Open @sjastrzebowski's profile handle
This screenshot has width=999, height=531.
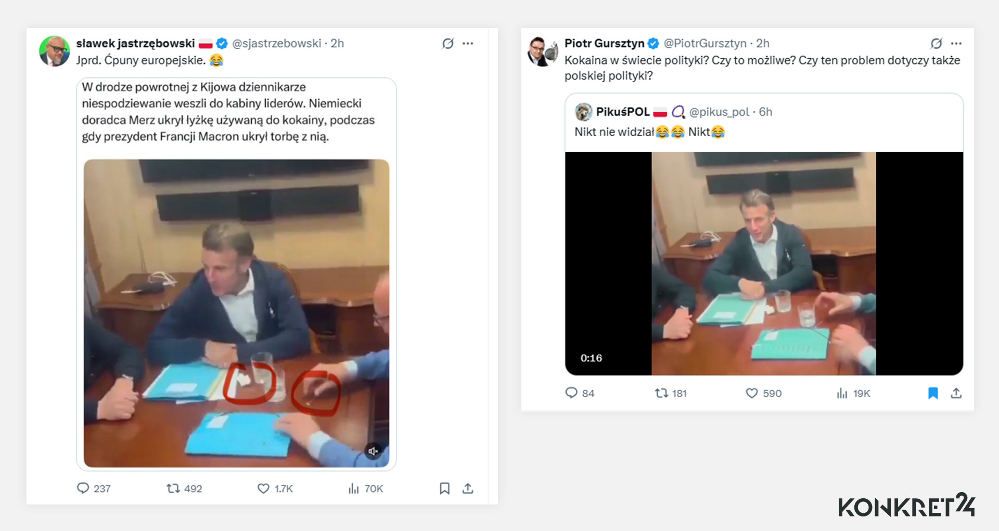click(x=277, y=44)
